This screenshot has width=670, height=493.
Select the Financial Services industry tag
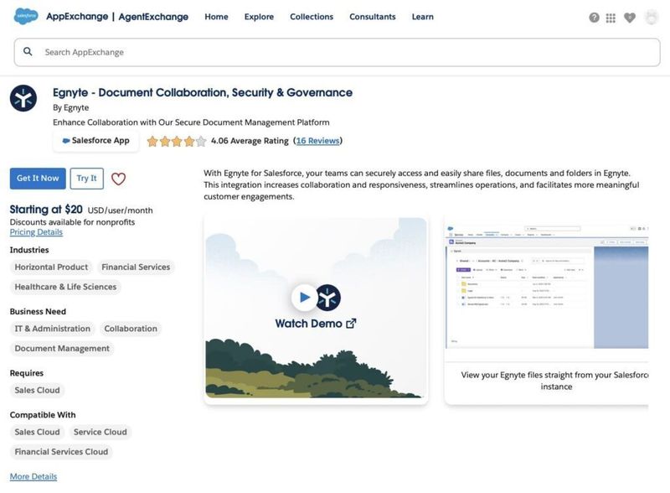tap(136, 267)
